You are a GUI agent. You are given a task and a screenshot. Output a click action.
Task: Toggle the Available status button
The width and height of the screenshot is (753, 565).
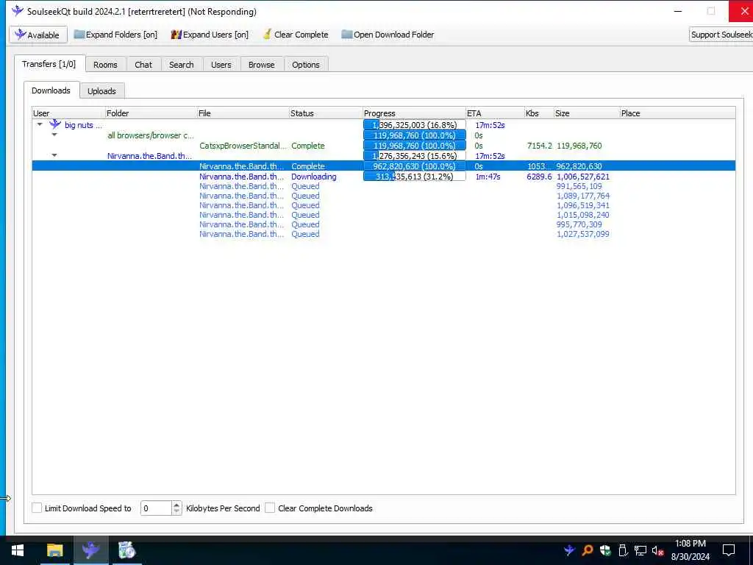tap(38, 35)
